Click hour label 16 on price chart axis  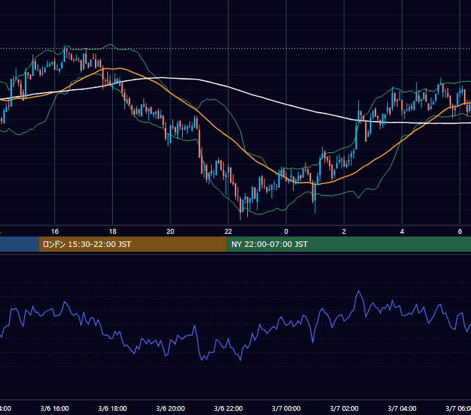coord(55,232)
